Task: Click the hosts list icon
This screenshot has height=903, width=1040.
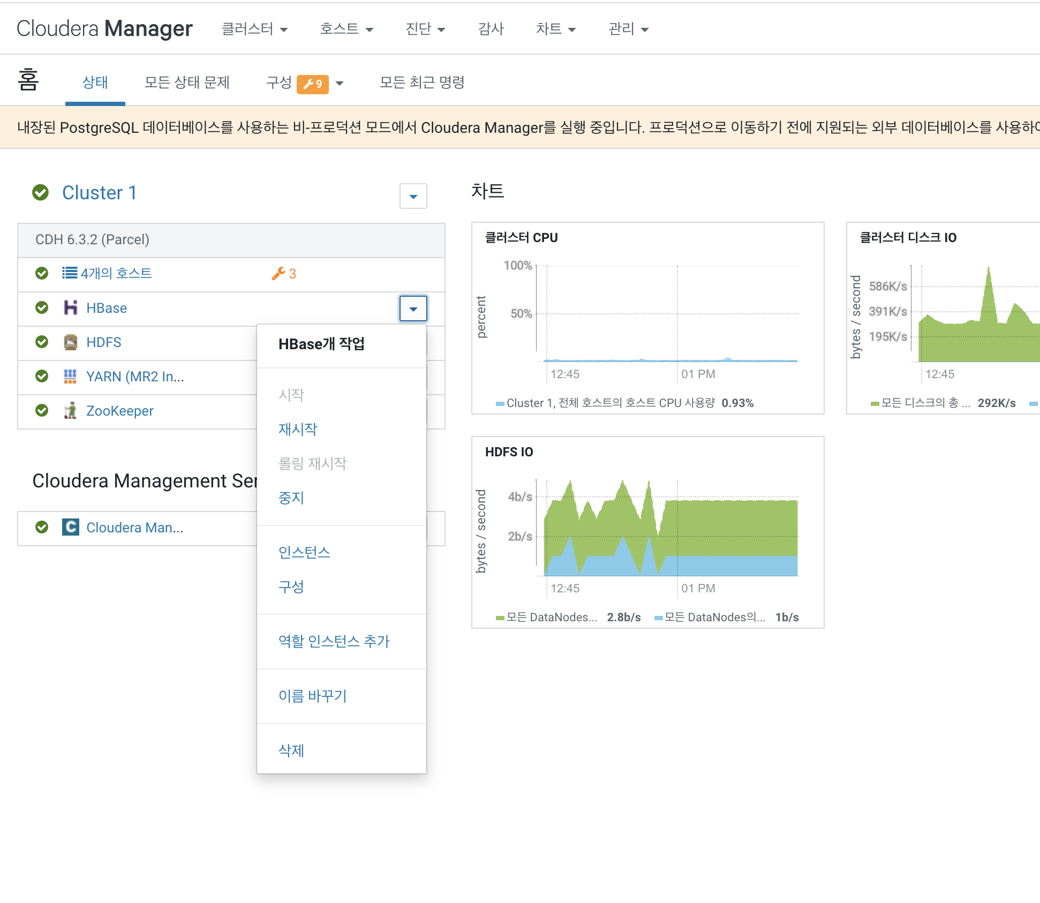Action: point(70,273)
